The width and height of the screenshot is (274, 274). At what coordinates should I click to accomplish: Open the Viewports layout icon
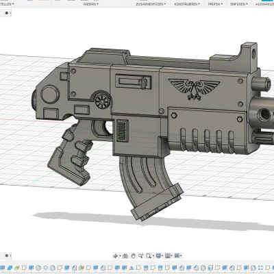coord(177,256)
